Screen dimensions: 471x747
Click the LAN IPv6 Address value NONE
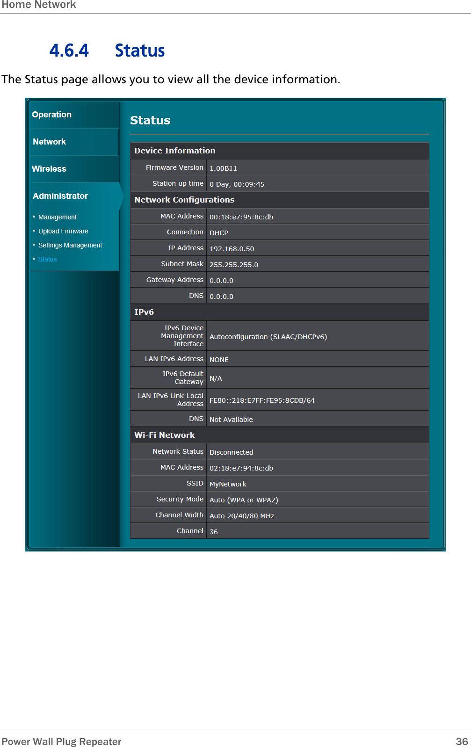[219, 360]
